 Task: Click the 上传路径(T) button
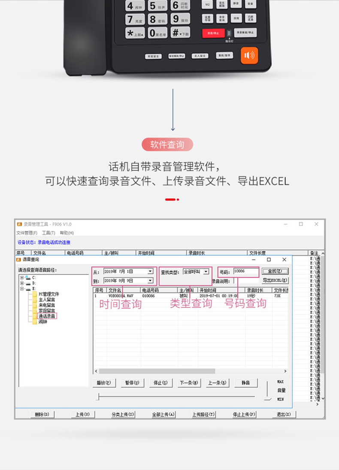coord(204,415)
